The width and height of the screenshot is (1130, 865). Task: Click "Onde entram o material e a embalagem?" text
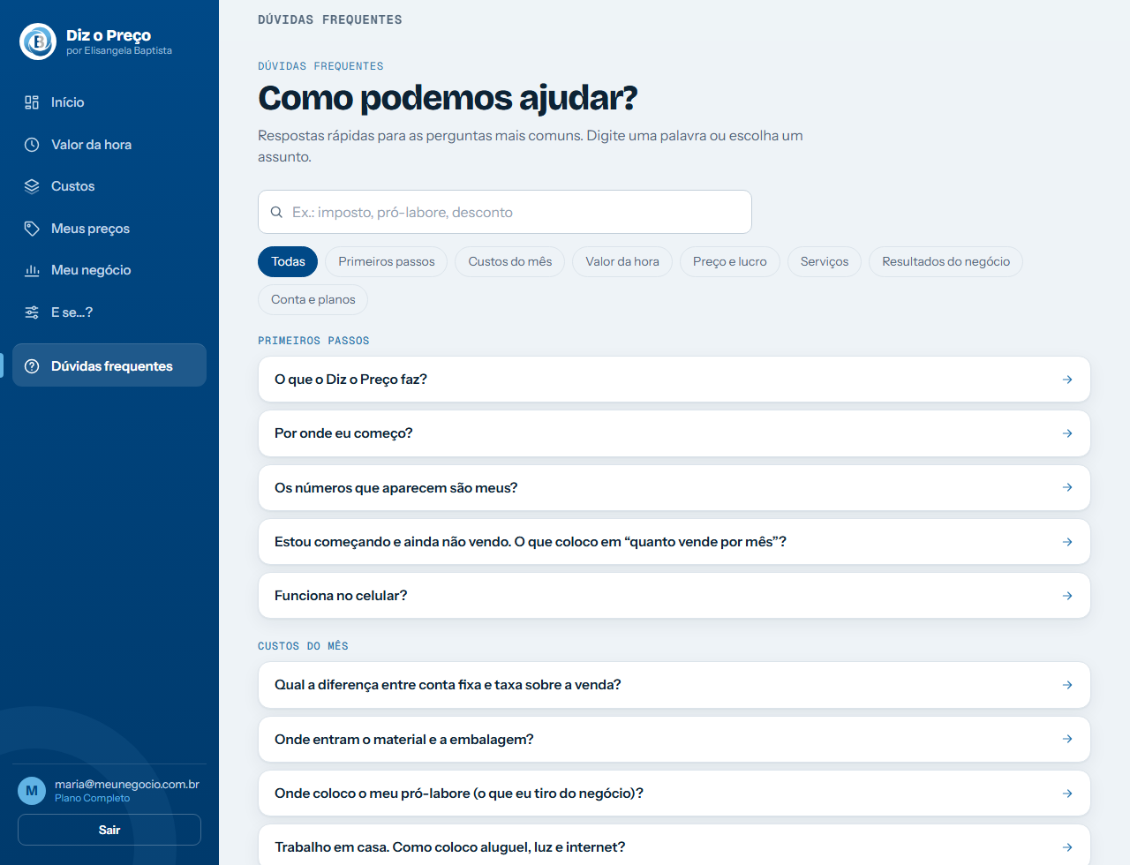pos(404,740)
